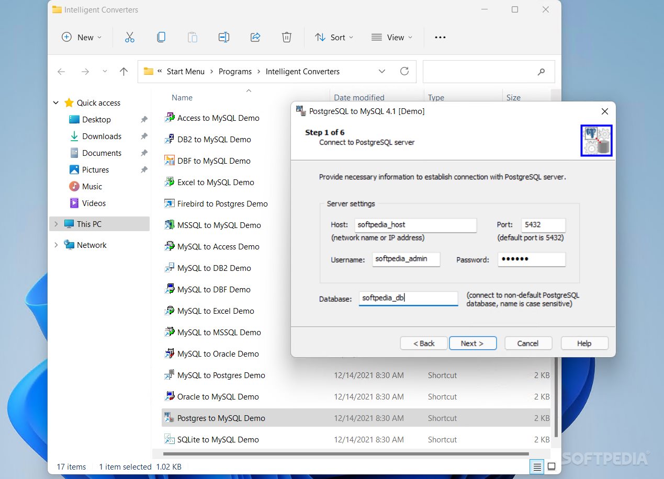Refresh the Intelligent Converters folder
Viewport: 664px width, 479px height.
(404, 71)
